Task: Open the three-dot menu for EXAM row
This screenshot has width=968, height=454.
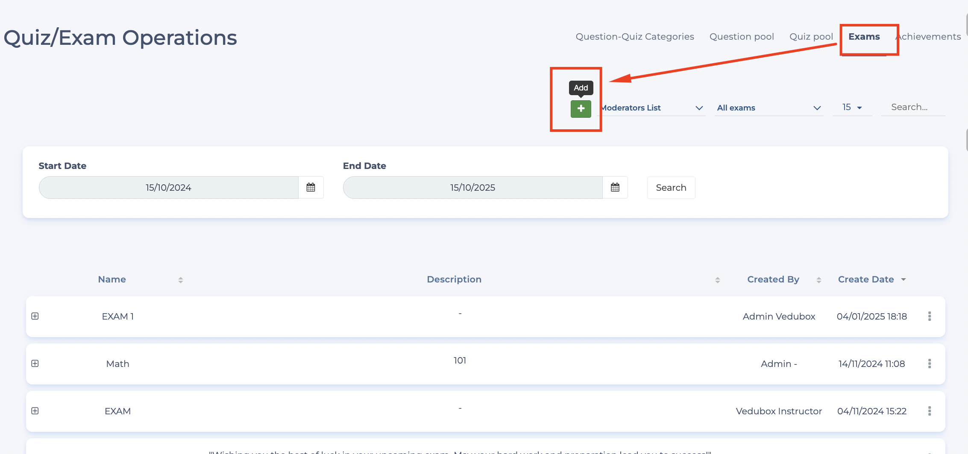Action: click(929, 411)
